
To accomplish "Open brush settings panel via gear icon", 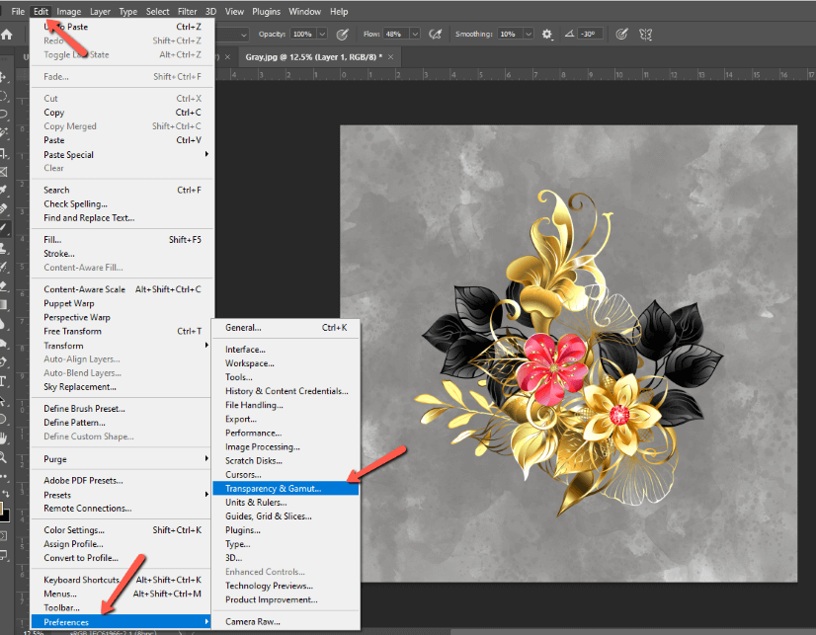I will (546, 33).
